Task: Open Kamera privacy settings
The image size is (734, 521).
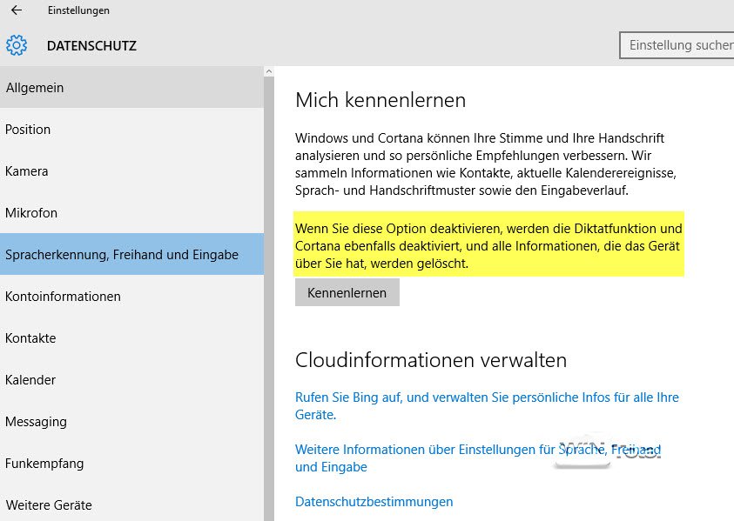Action: pos(131,171)
